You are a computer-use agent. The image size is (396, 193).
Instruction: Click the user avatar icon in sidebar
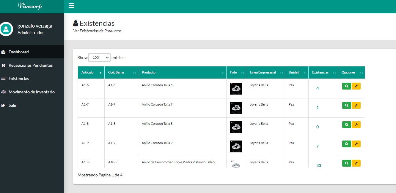(6, 29)
